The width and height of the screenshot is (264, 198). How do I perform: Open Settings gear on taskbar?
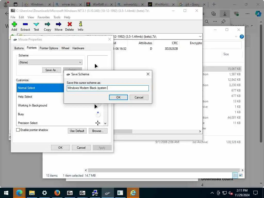(44, 193)
